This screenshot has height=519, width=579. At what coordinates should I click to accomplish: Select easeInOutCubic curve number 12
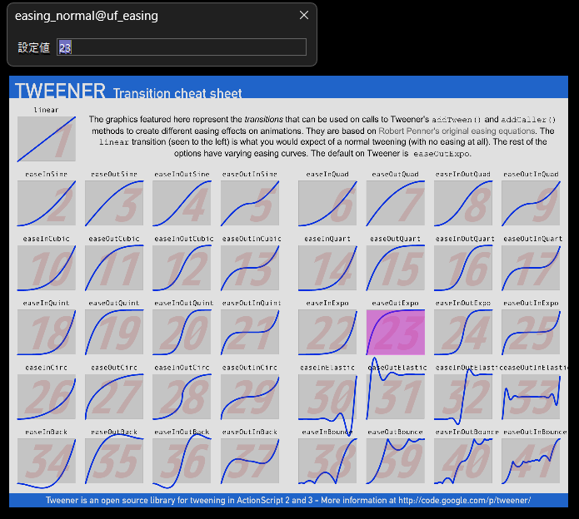(x=182, y=268)
